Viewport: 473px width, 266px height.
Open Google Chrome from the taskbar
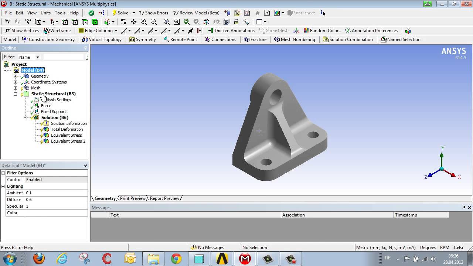coord(176,258)
